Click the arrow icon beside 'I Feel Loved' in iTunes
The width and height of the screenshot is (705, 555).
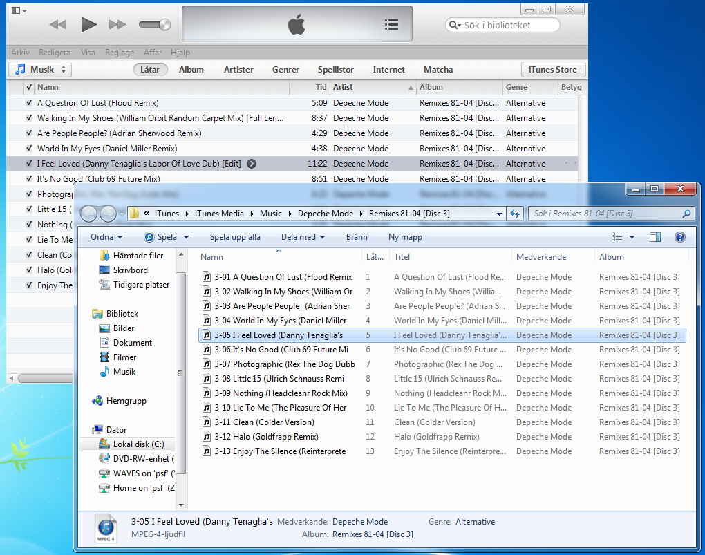252,164
